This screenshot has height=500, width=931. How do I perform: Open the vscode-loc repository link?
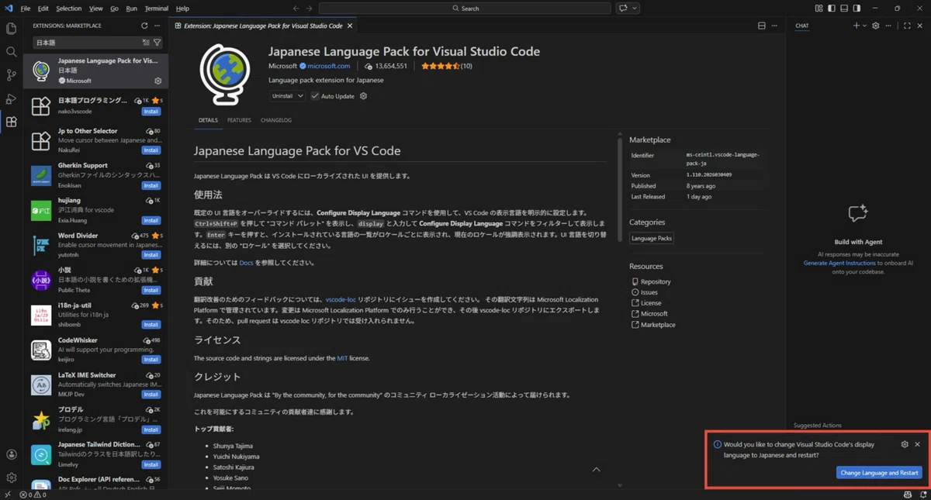point(341,299)
